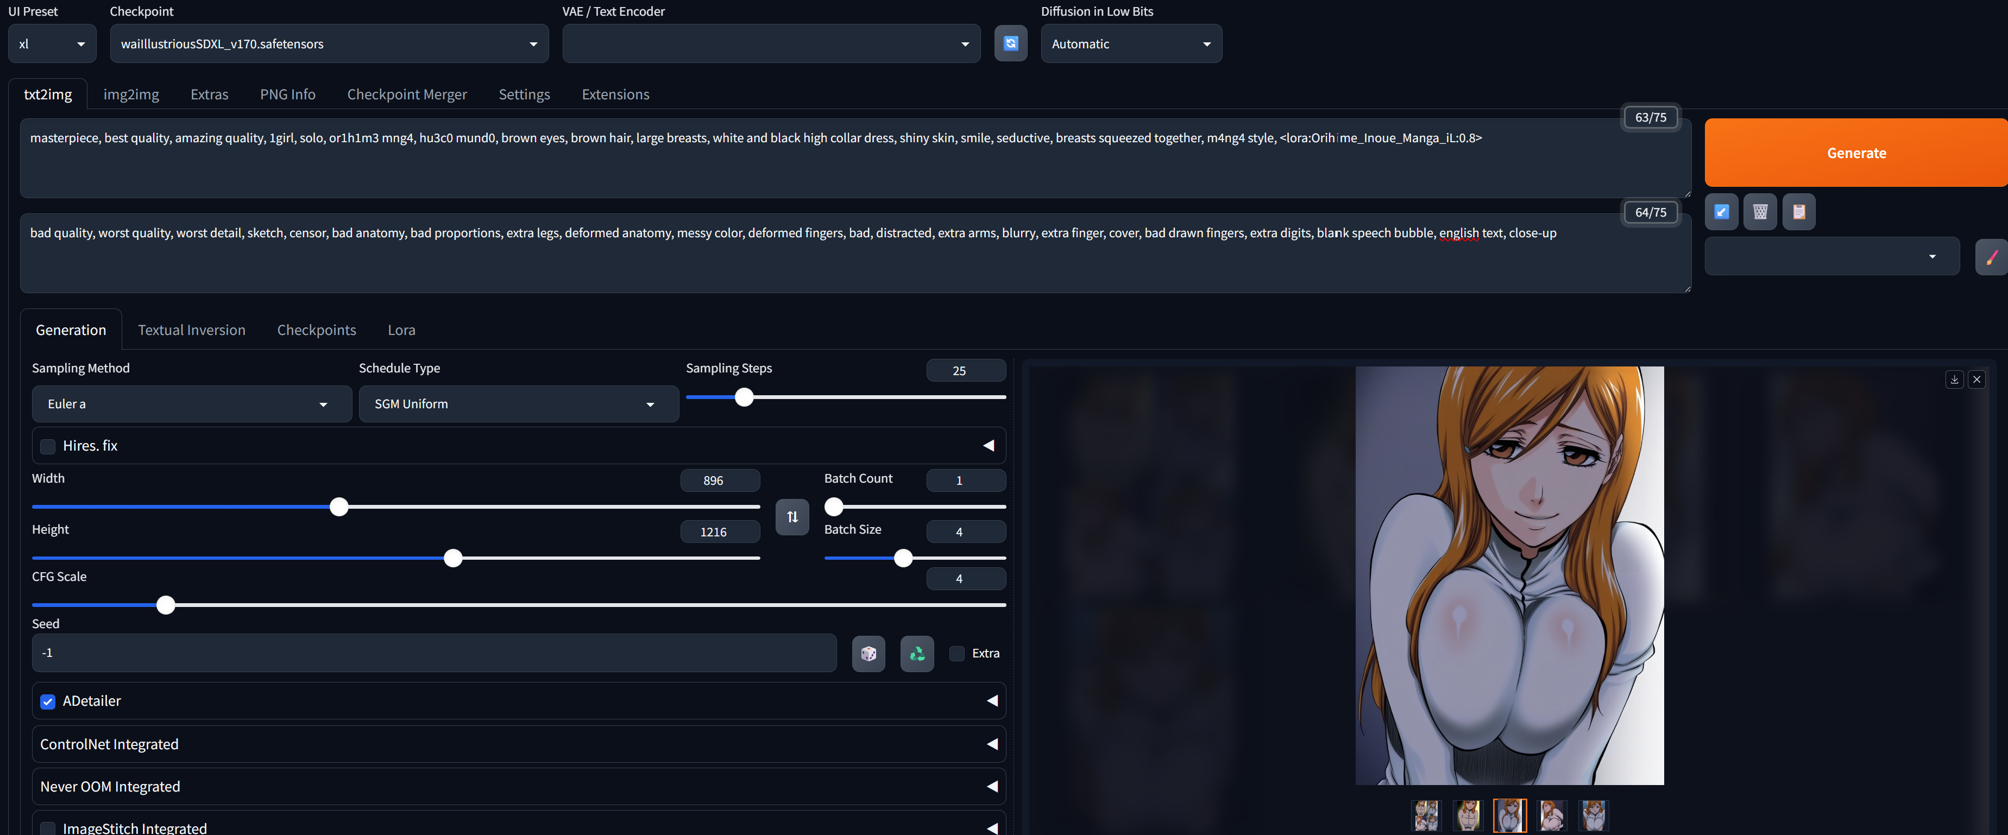Open the Extensions tab
Image resolution: width=2008 pixels, height=835 pixels.
pyautogui.click(x=615, y=94)
